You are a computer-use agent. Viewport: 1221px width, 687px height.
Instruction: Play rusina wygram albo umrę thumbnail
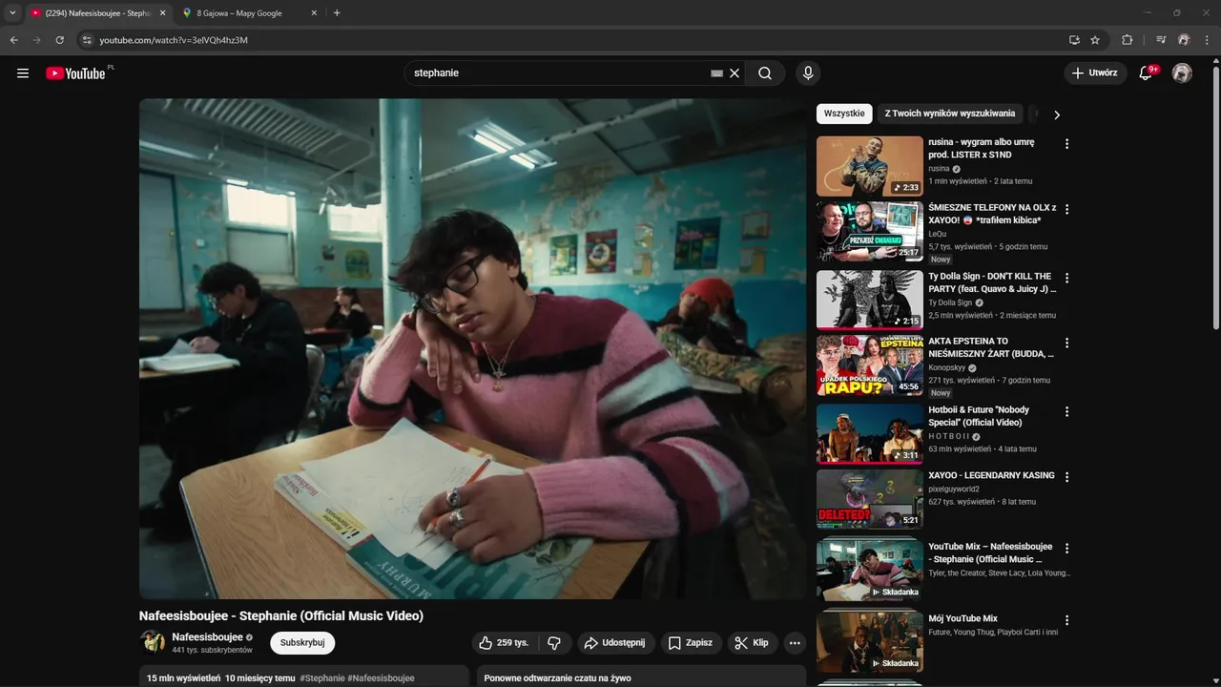(x=870, y=166)
